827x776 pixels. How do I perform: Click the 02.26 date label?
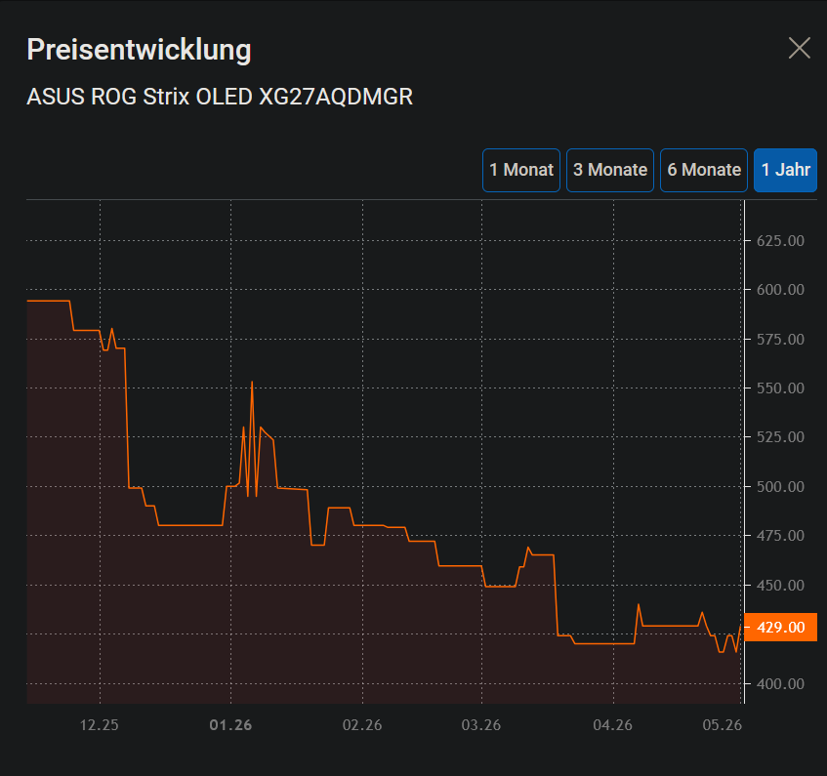pos(362,725)
